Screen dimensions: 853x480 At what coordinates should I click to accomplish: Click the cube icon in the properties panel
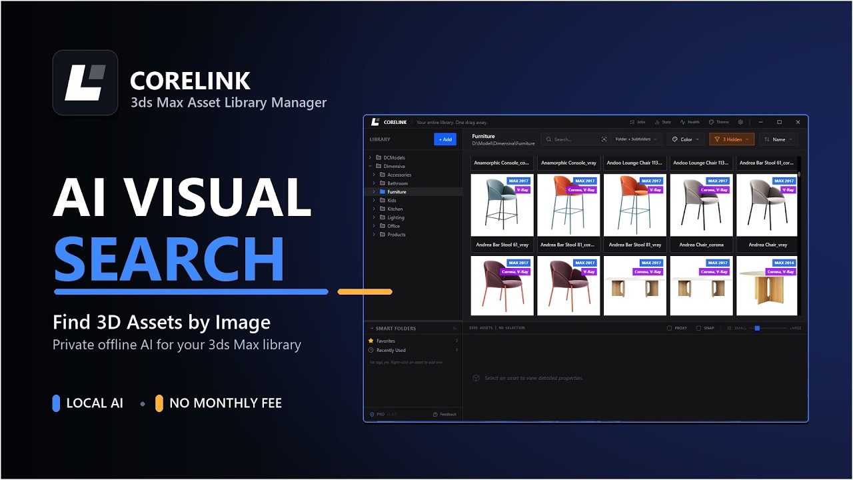tap(476, 378)
